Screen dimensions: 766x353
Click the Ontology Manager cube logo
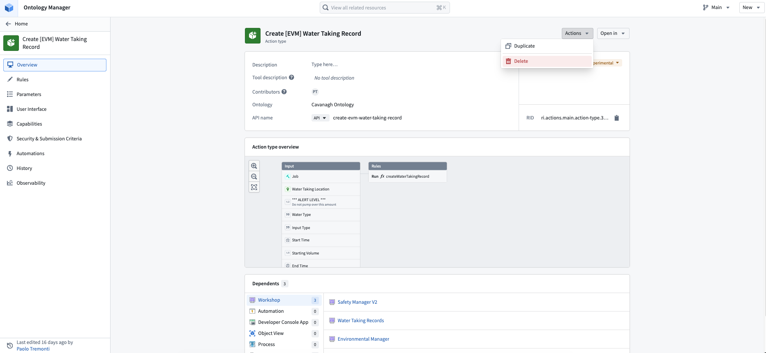9,7
